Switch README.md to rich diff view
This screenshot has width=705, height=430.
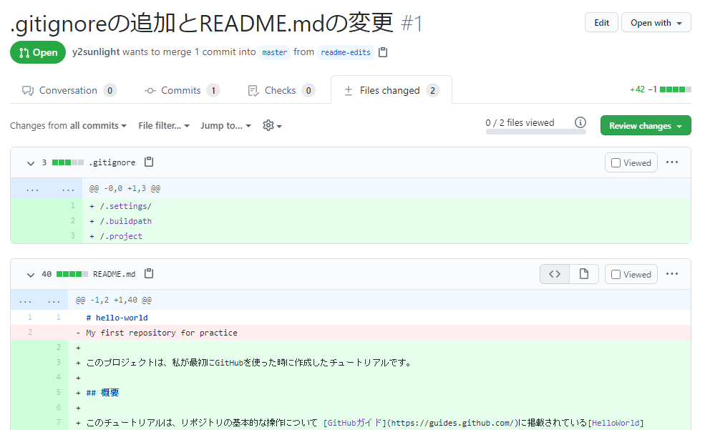(584, 274)
